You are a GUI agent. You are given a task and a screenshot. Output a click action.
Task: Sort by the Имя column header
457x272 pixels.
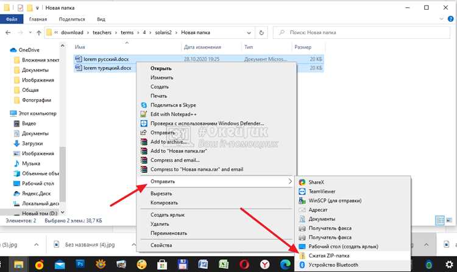click(x=80, y=47)
